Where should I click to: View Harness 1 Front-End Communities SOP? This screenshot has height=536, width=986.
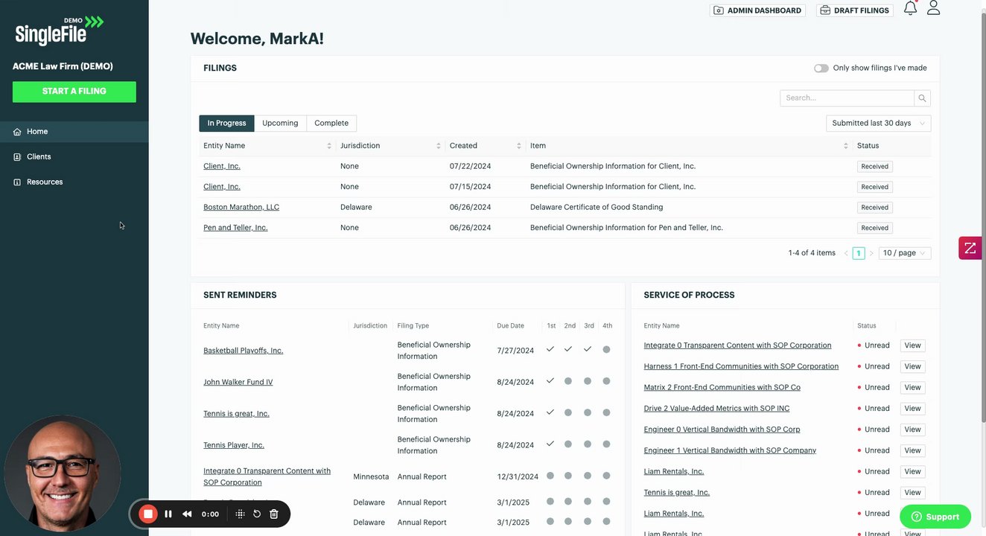tap(913, 366)
